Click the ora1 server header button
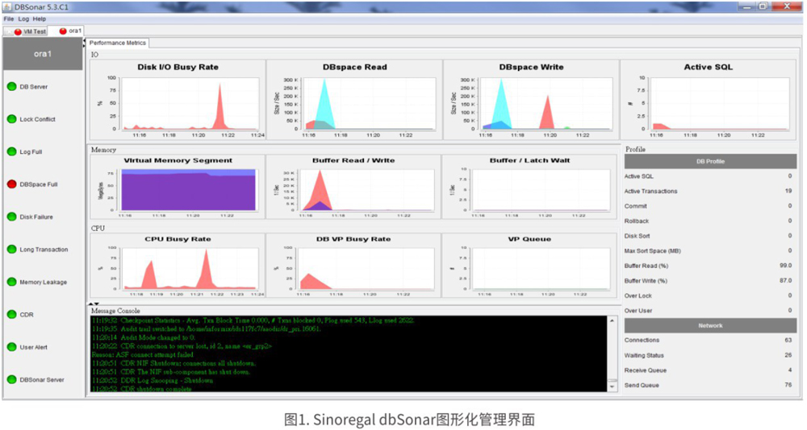This screenshot has height=430, width=807. coord(43,54)
